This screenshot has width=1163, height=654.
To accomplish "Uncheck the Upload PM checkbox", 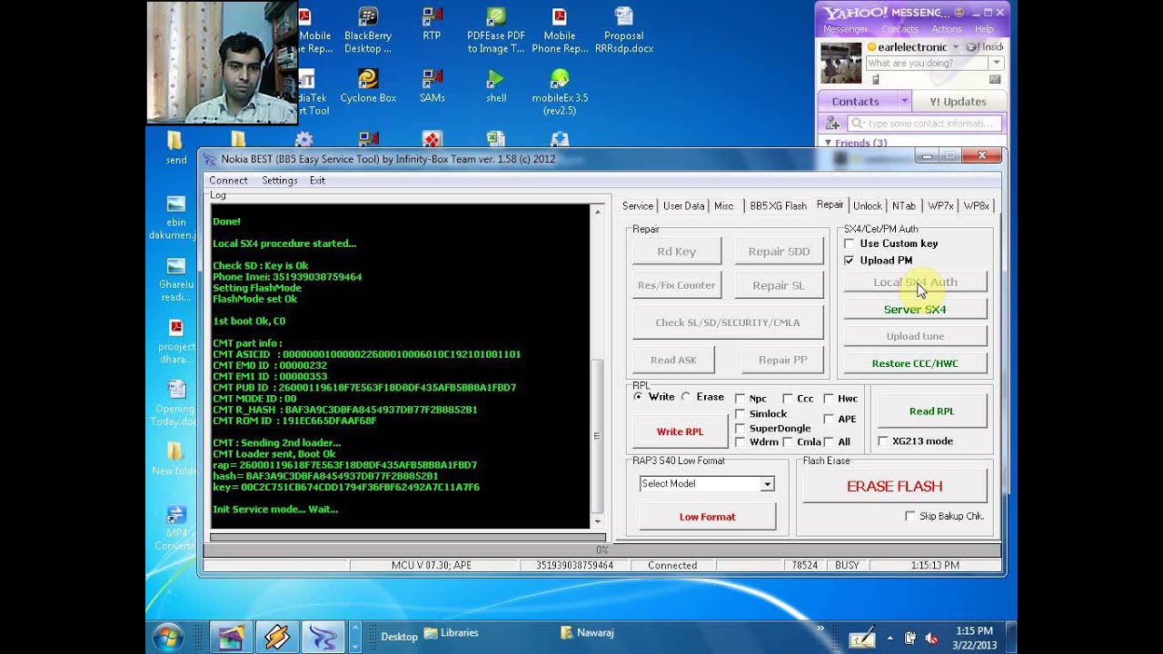I will click(x=850, y=261).
